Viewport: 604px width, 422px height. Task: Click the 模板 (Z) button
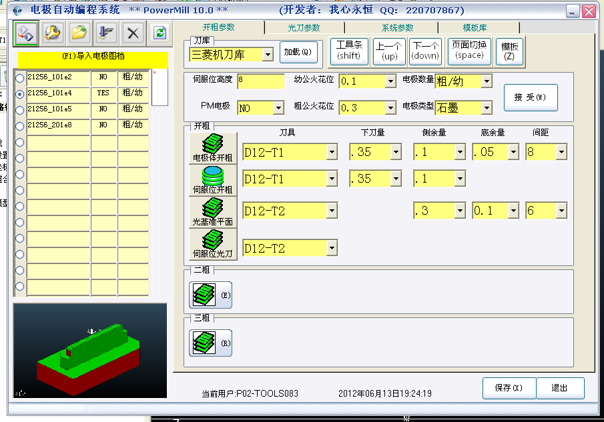pyautogui.click(x=509, y=51)
